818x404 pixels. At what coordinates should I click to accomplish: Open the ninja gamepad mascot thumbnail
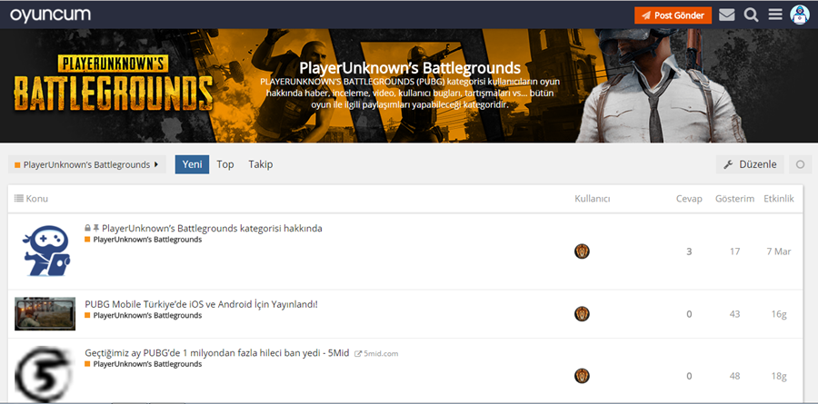[45, 251]
